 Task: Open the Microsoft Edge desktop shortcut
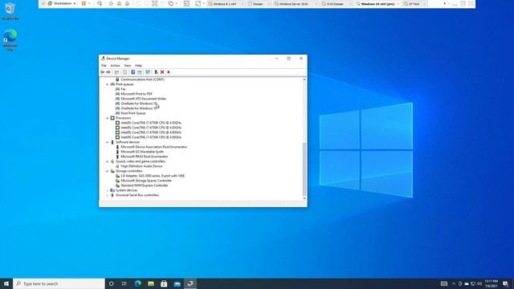10,40
